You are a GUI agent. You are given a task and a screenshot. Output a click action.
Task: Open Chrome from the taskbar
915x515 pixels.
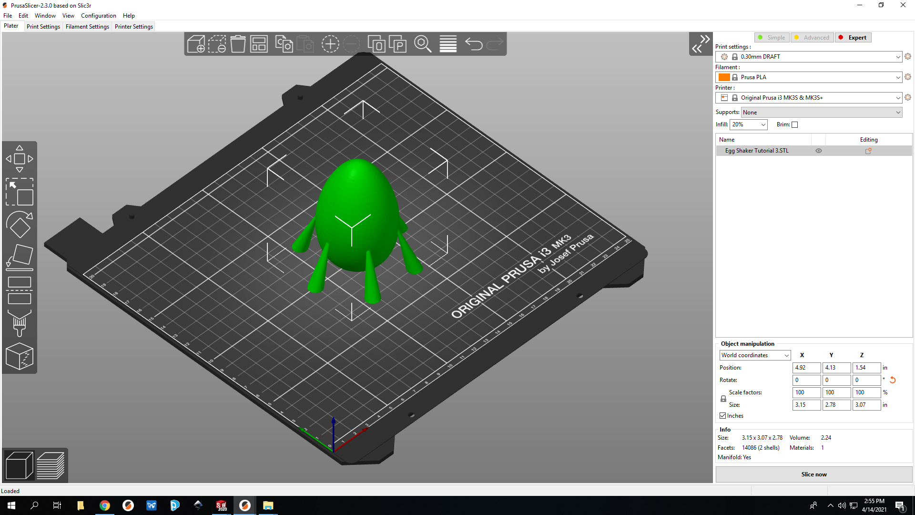click(x=105, y=505)
